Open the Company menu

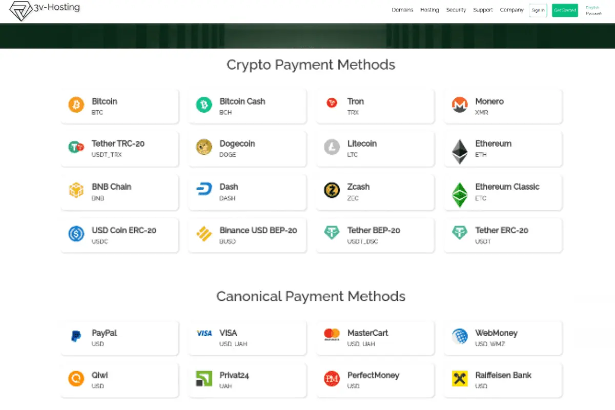pos(511,10)
